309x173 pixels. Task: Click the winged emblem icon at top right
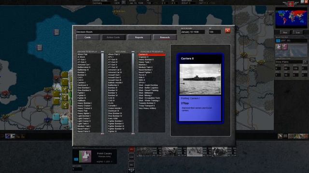(291, 3)
